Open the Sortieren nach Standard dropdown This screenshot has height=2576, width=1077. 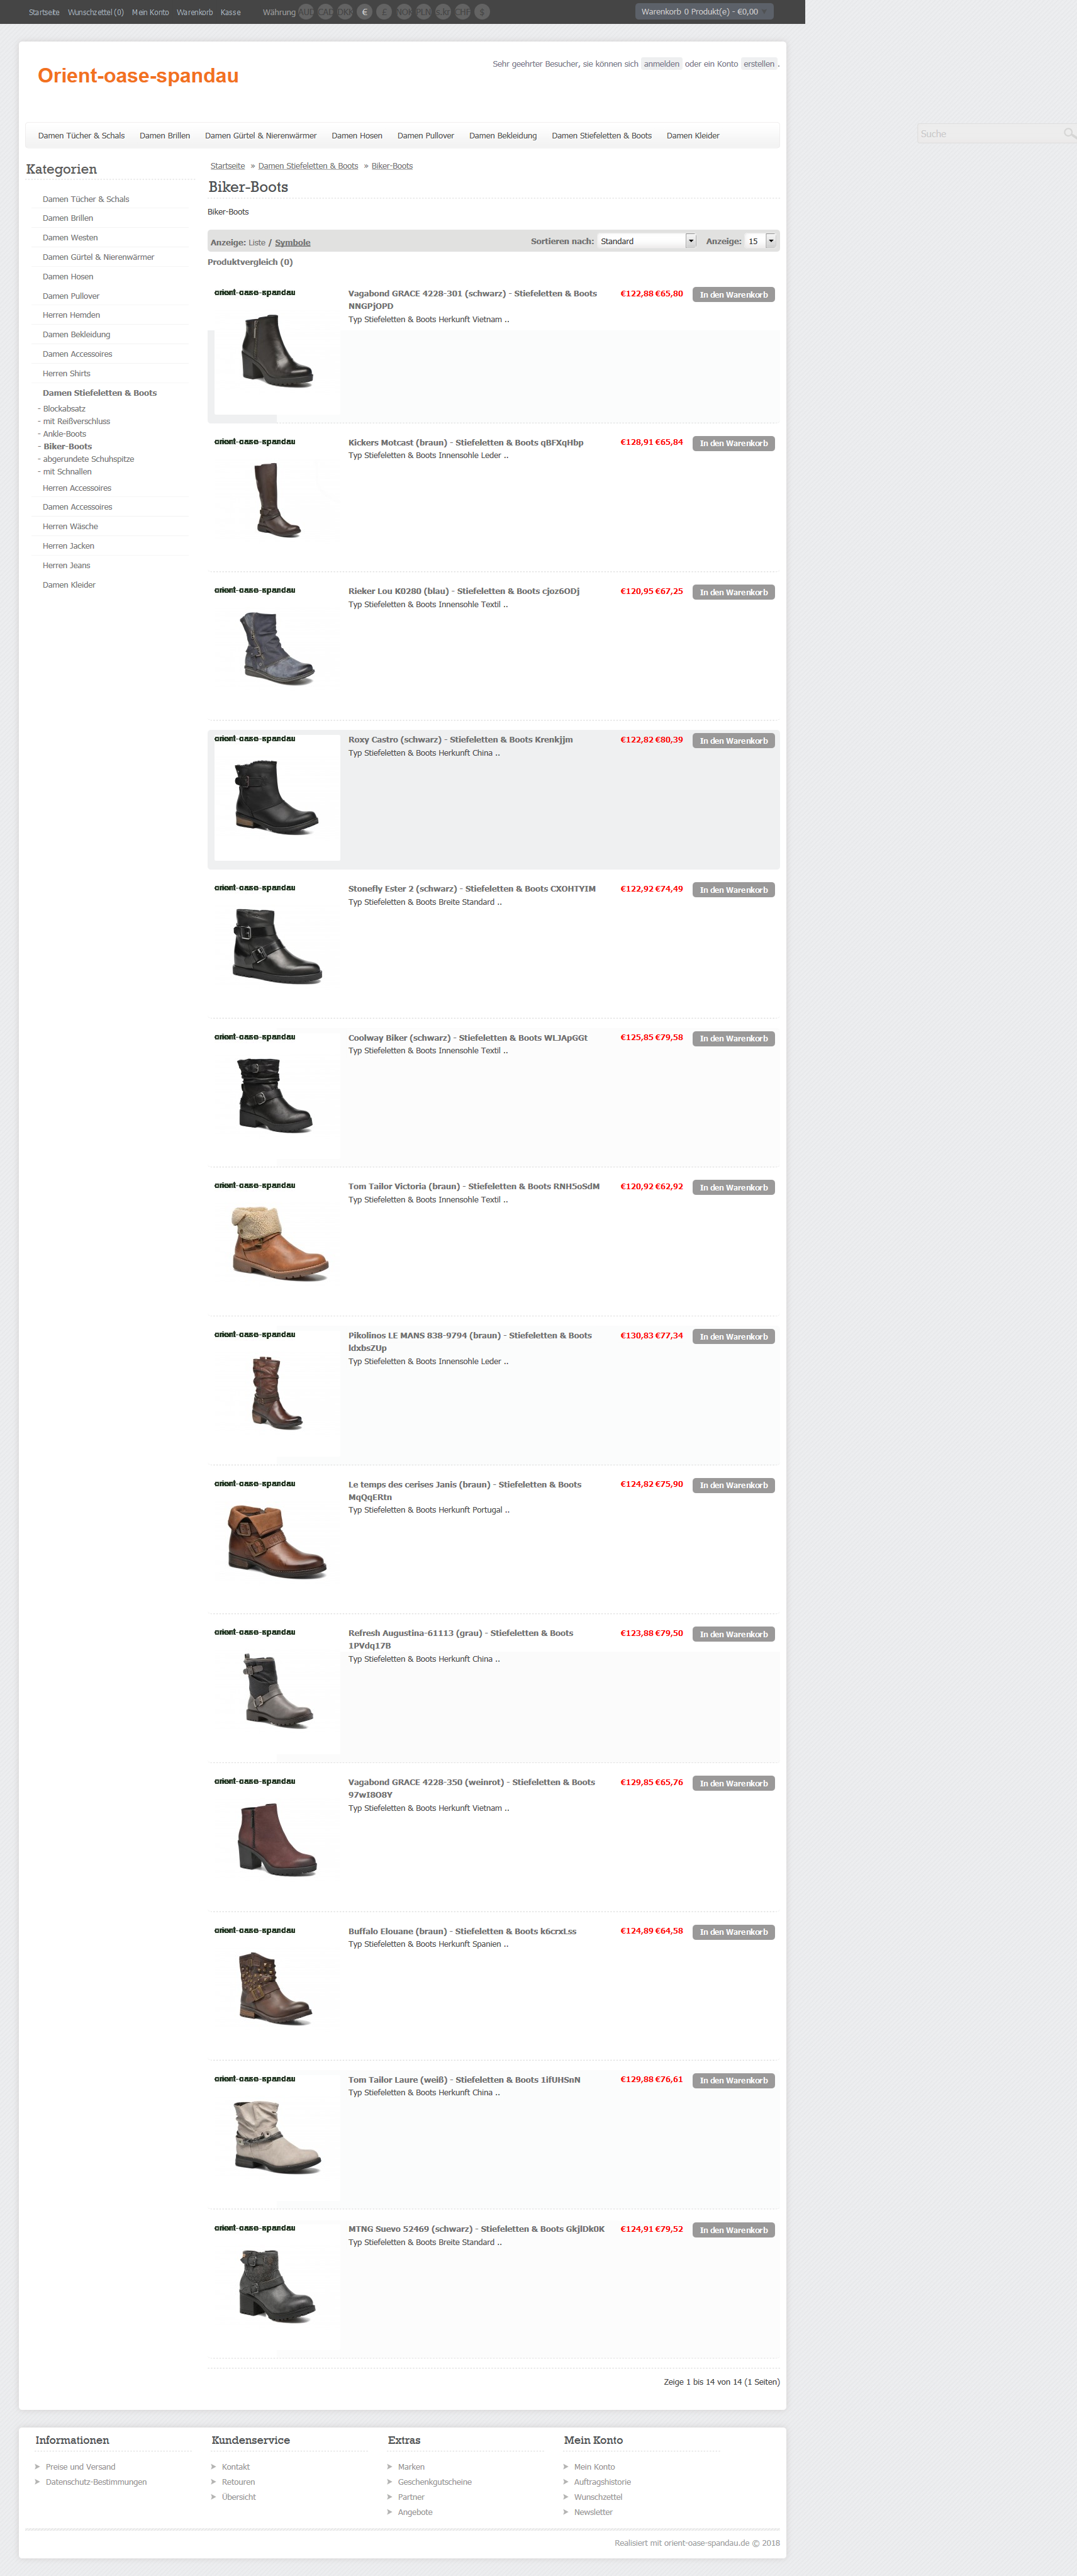647,241
